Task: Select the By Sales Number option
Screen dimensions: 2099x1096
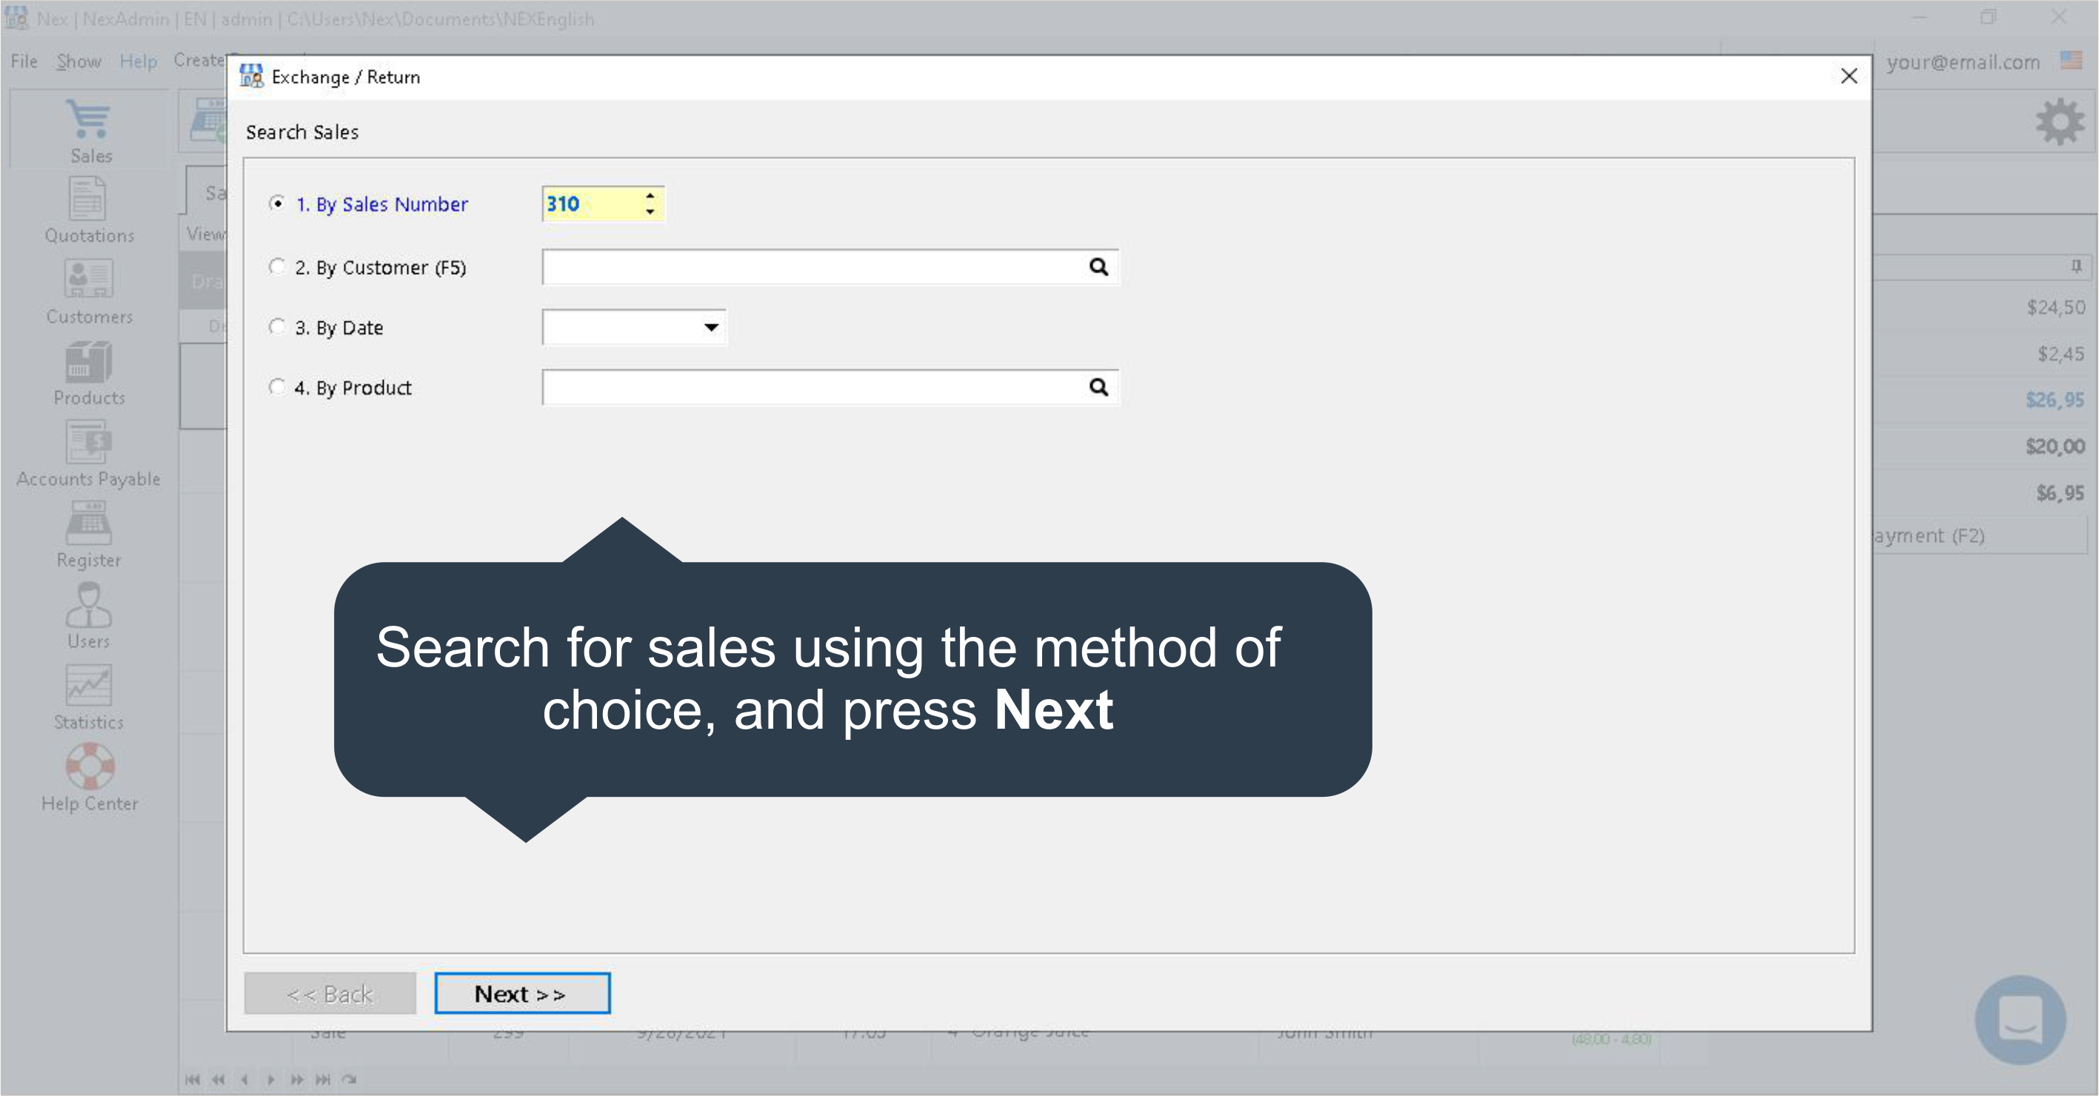Action: point(277,204)
